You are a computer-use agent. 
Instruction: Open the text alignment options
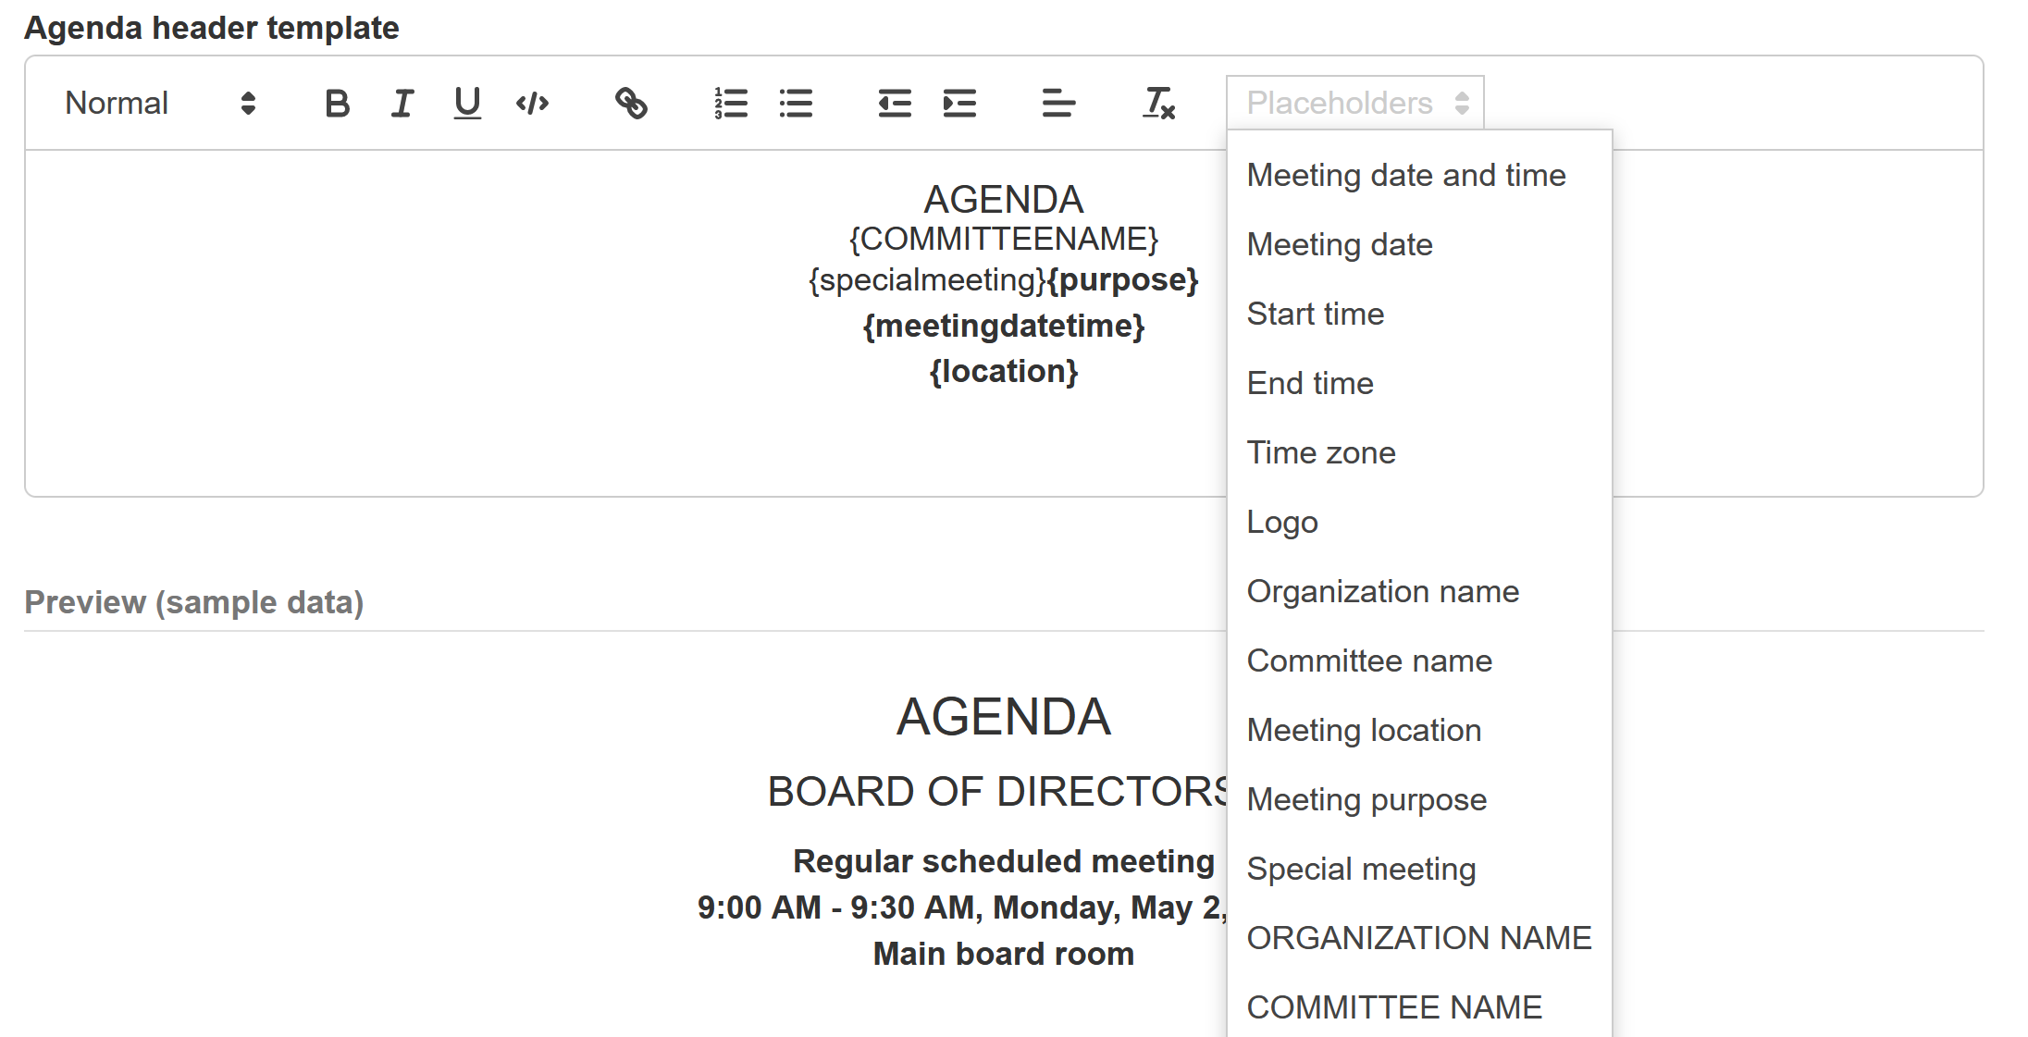[1058, 104]
